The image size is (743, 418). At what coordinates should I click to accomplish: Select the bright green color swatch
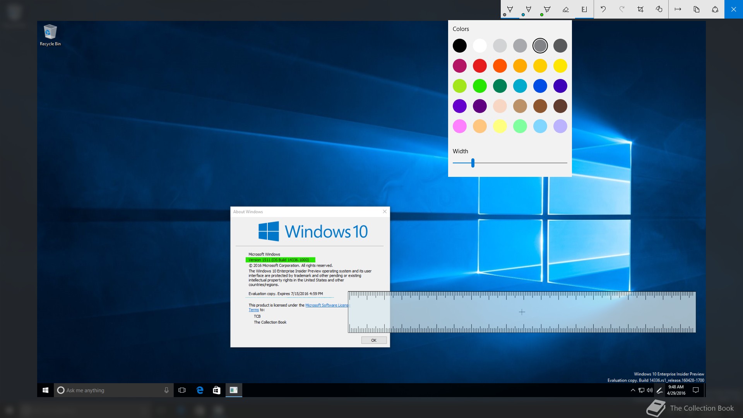[x=480, y=86]
